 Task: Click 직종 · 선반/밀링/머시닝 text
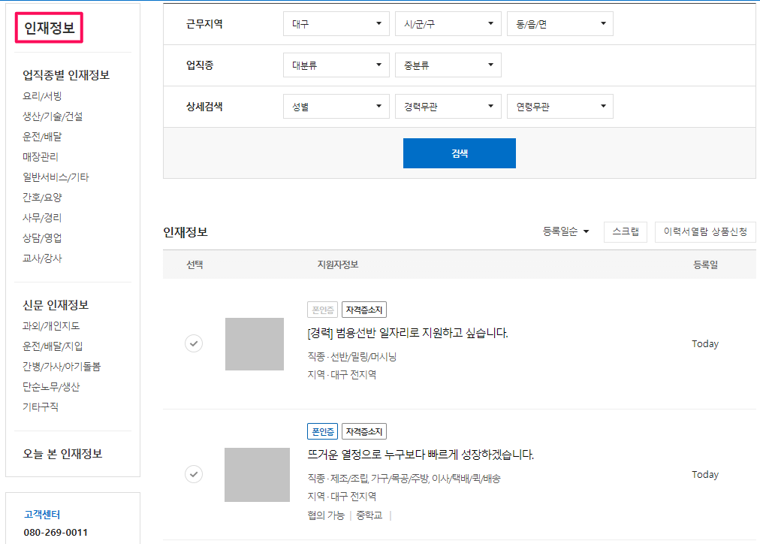pyautogui.click(x=352, y=357)
